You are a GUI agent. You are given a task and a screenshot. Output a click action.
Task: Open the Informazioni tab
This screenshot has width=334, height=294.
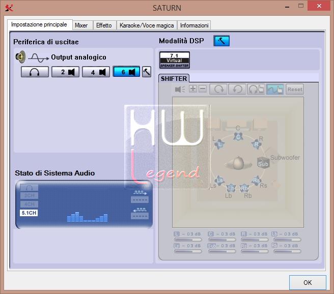(x=194, y=25)
